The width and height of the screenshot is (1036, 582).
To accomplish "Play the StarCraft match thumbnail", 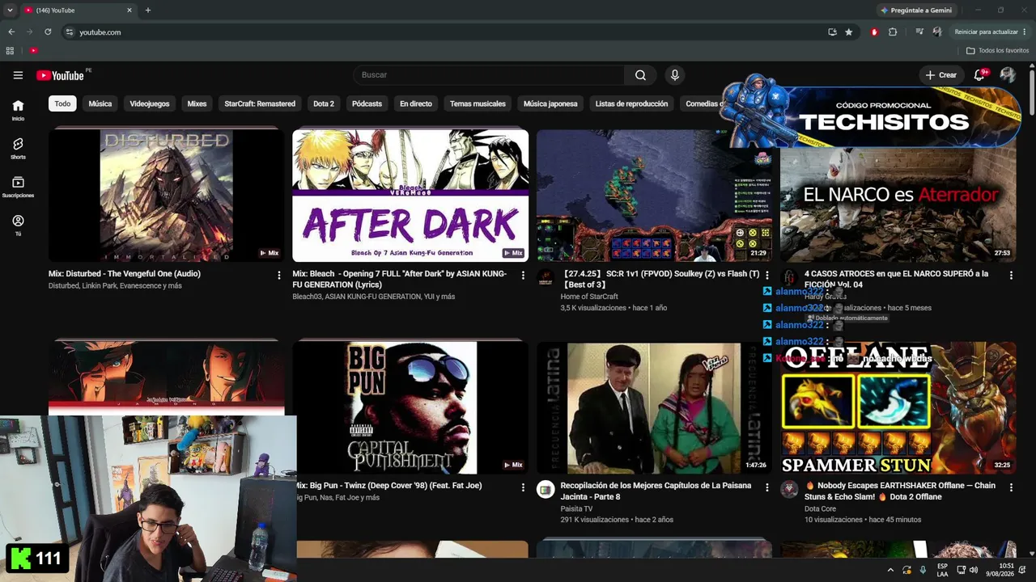I will [654, 195].
